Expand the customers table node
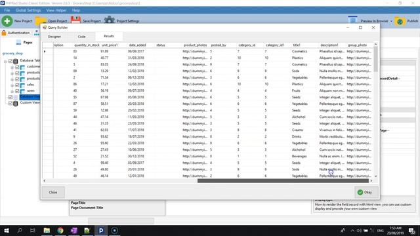 (x=12, y=68)
